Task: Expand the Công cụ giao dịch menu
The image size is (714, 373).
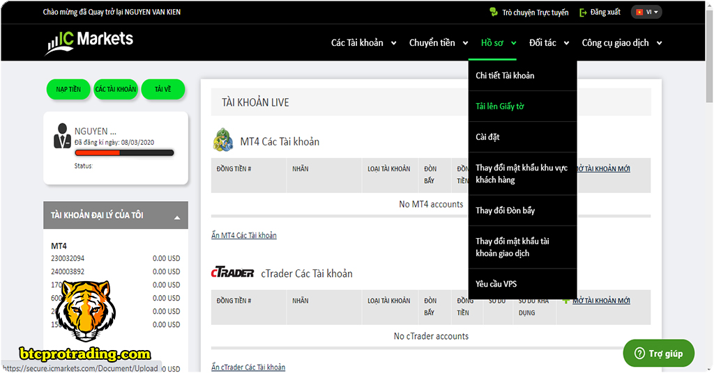Action: coord(621,43)
